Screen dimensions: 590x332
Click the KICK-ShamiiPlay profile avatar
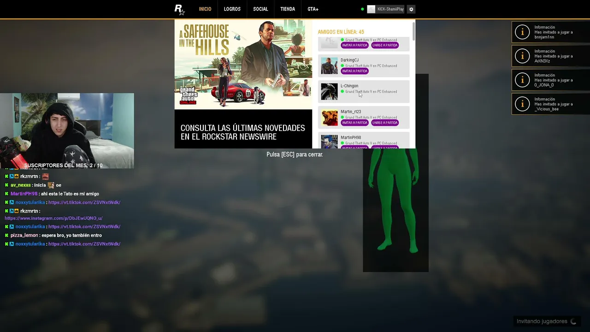[x=371, y=9]
